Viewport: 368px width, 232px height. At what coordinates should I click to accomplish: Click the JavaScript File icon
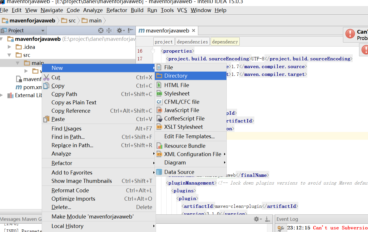pos(159,110)
